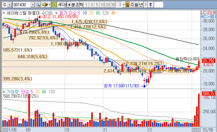Select the 1 interval button
The image size is (217, 132).
click(86, 5)
